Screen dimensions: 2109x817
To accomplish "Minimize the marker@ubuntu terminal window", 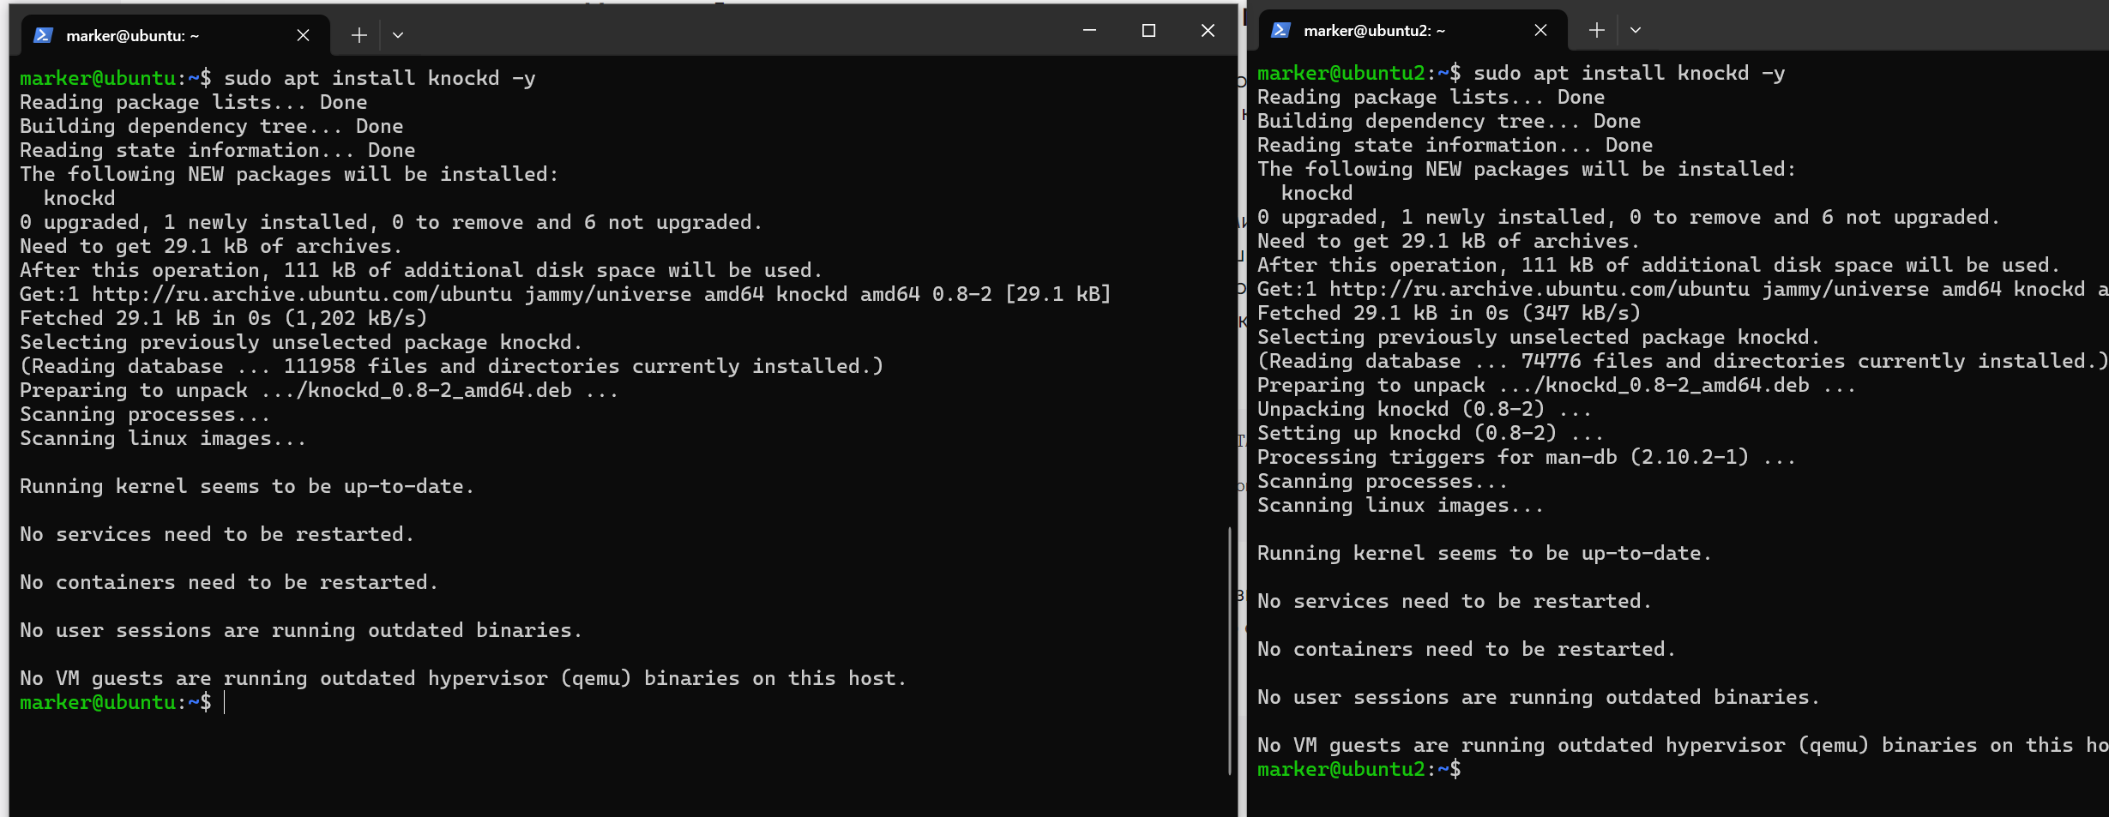I will click(1089, 31).
